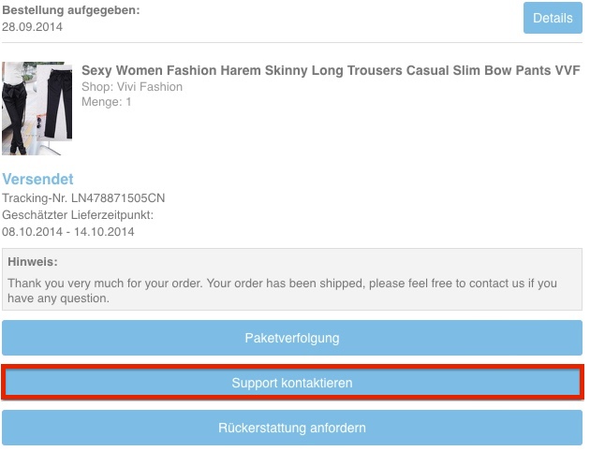Click the Tracking-Nr. label text
The height and width of the screenshot is (451, 590).
click(x=35, y=198)
